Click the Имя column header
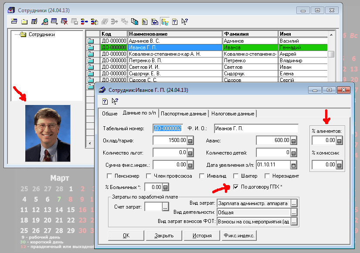 tap(303, 34)
